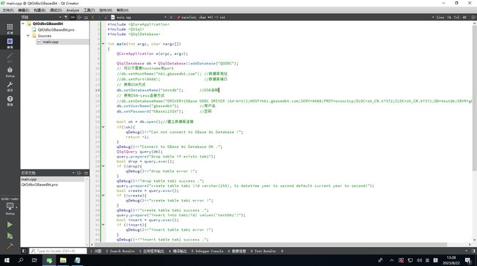The height and width of the screenshot is (266, 477).
Task: Build project using the hammer icon
Action: point(10,246)
